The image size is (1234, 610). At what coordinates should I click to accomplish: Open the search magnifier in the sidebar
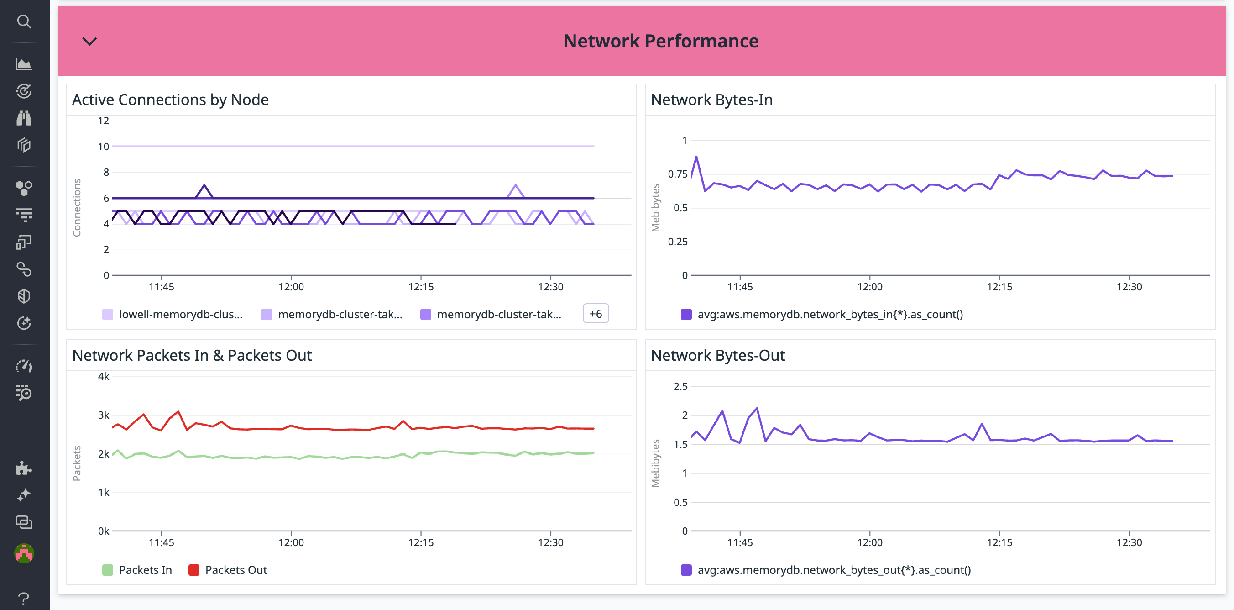25,22
